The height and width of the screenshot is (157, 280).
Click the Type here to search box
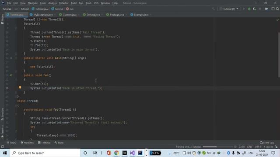click(x=45, y=153)
